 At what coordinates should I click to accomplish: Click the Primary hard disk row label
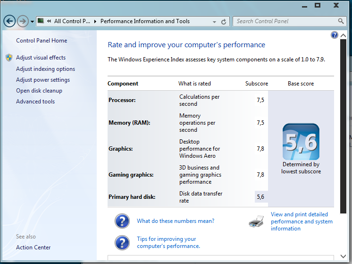pyautogui.click(x=132, y=197)
